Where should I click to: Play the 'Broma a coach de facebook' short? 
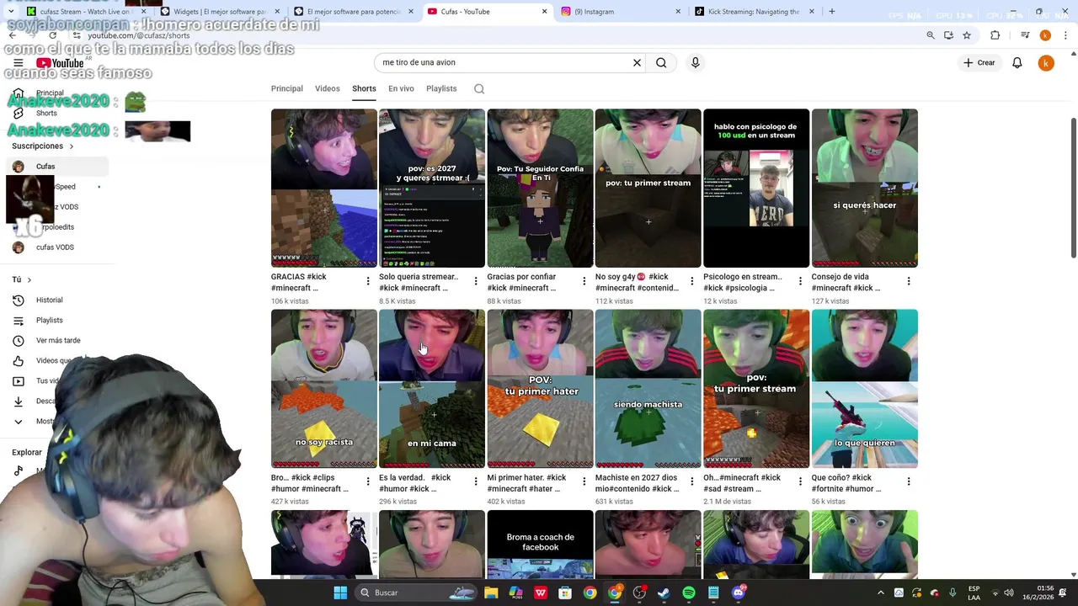pos(540,543)
